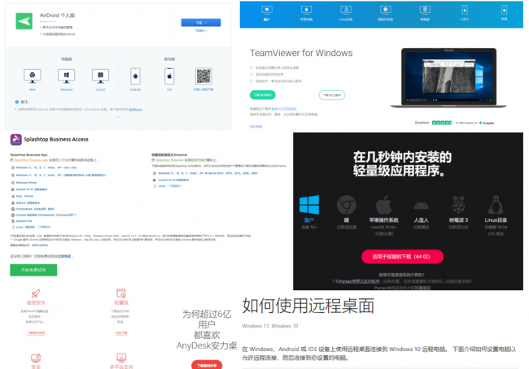Select the AirDroid iOS phone icon

(x=169, y=76)
